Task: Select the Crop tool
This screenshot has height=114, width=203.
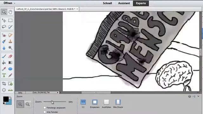Action: click(x=4, y=84)
